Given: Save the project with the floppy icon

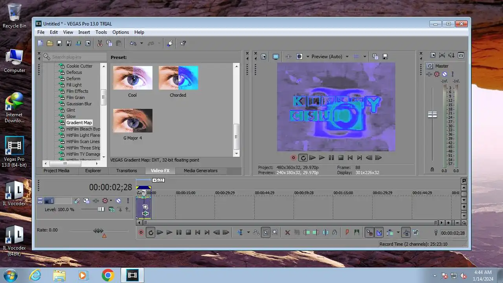Looking at the screenshot, I should pyautogui.click(x=59, y=44).
